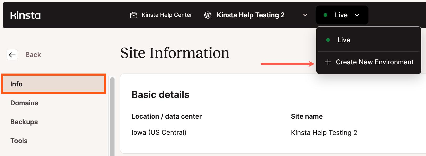This screenshot has height=156, width=426.
Task: Select the Live environment in the dropdown menu
Action: (x=344, y=40)
